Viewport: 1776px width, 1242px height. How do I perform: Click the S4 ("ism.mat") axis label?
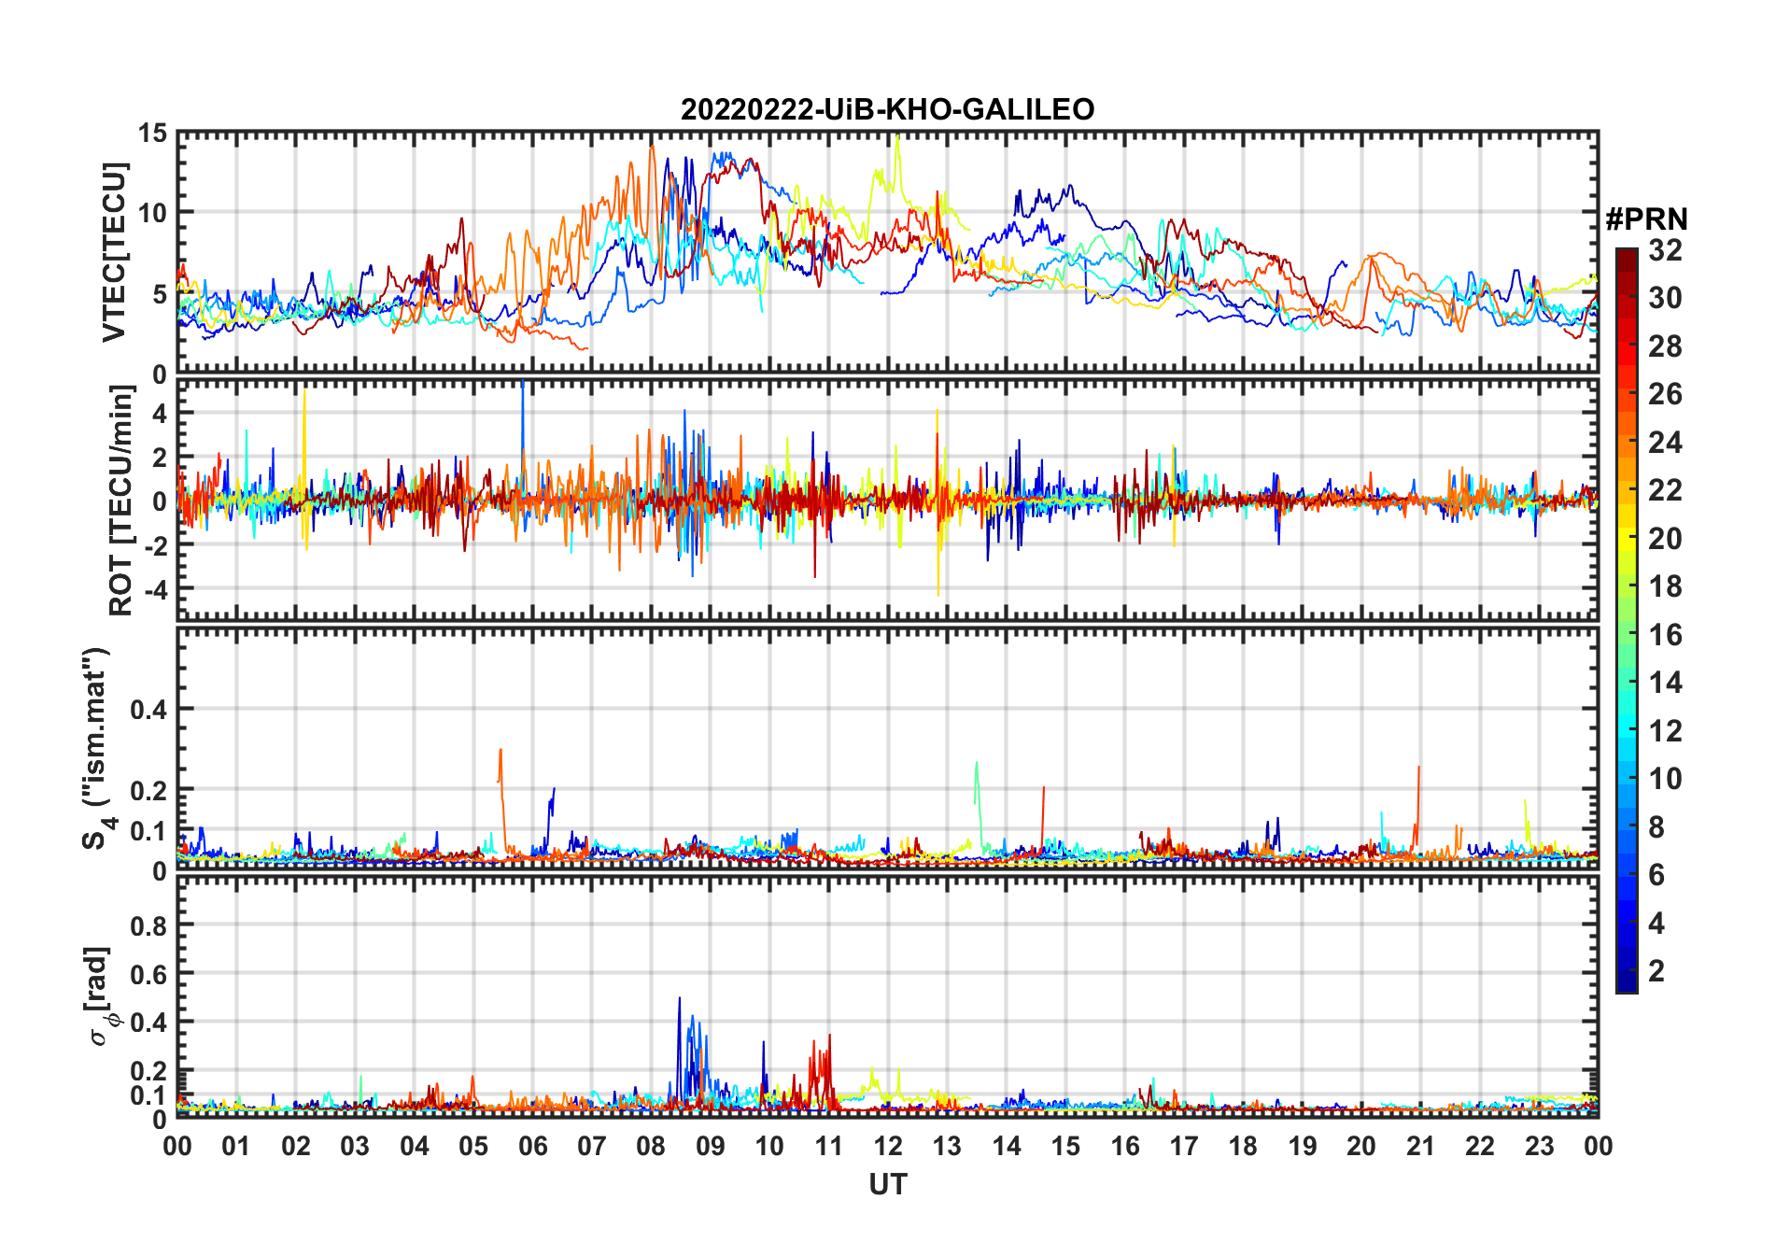click(98, 749)
